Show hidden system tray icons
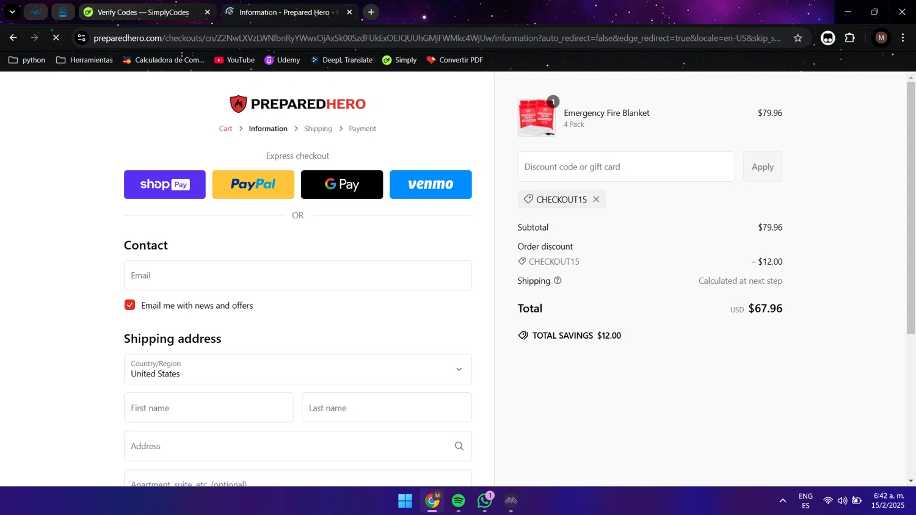 coord(783,501)
